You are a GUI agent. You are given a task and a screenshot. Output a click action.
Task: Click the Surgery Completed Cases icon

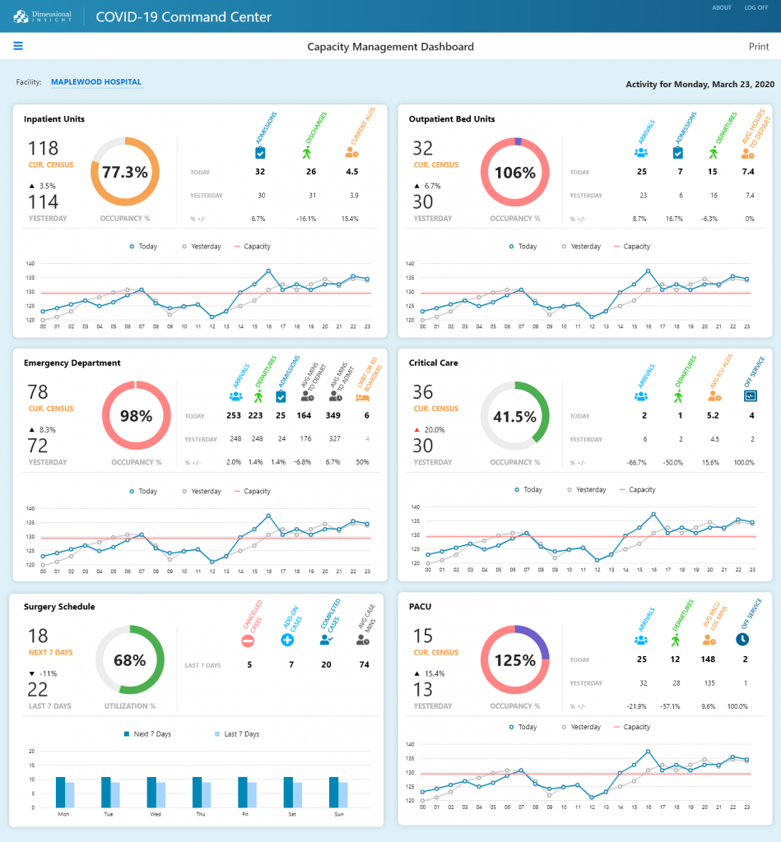point(327,640)
